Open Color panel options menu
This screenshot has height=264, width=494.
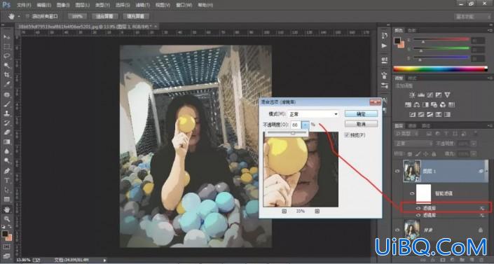point(490,30)
